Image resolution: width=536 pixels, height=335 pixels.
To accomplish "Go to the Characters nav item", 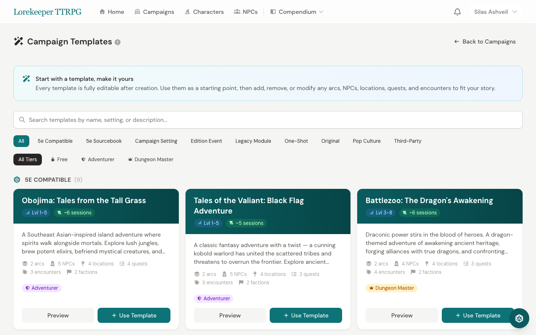I will pyautogui.click(x=204, y=12).
